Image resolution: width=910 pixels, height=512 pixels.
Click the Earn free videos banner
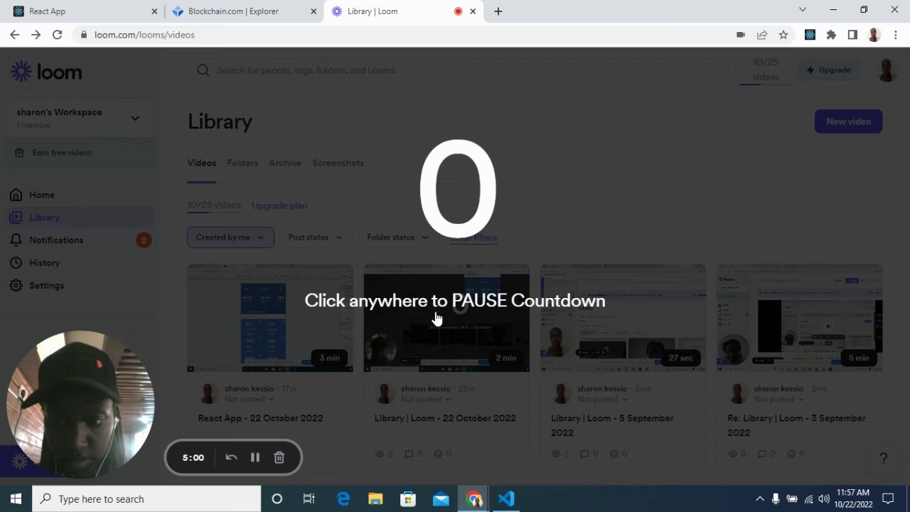[x=80, y=153]
